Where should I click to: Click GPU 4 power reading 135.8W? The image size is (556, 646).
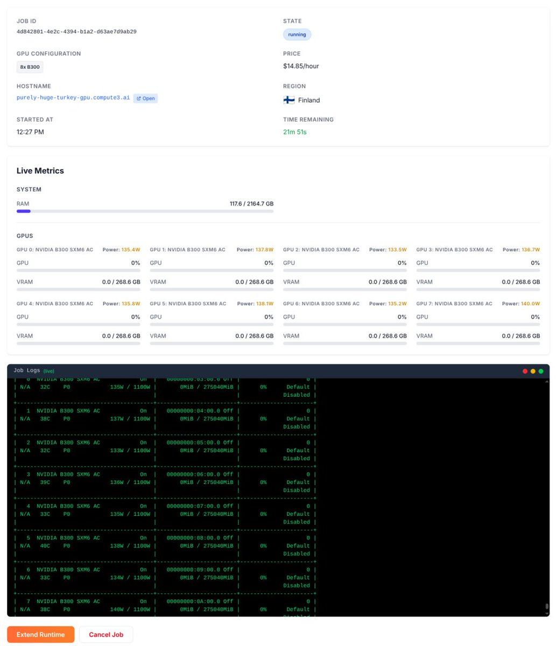click(x=131, y=304)
